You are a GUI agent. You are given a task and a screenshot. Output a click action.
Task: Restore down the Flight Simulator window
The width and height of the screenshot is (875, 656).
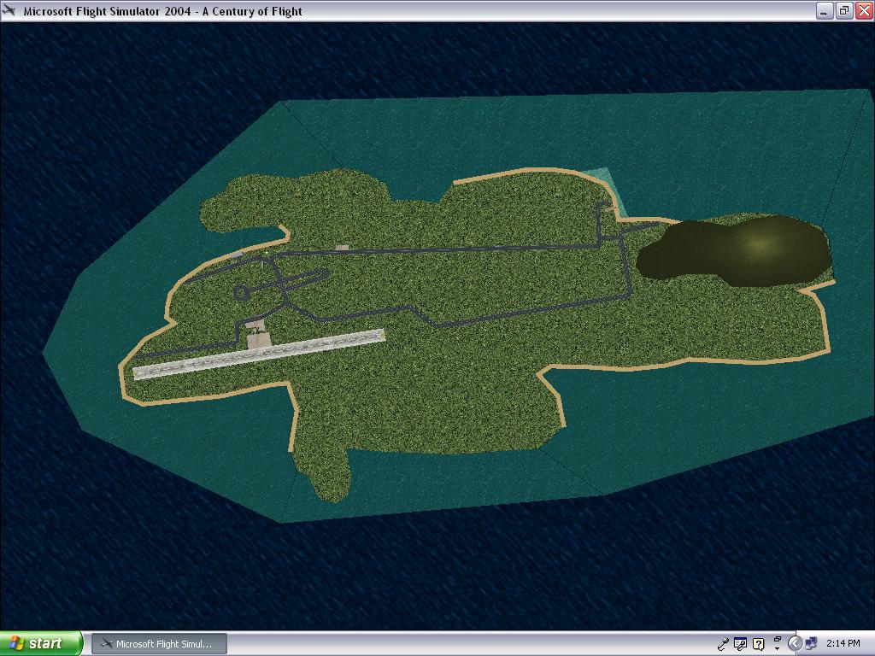843,11
